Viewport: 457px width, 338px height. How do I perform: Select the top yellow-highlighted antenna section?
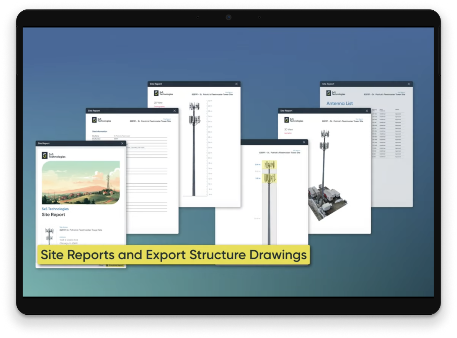coord(270,165)
